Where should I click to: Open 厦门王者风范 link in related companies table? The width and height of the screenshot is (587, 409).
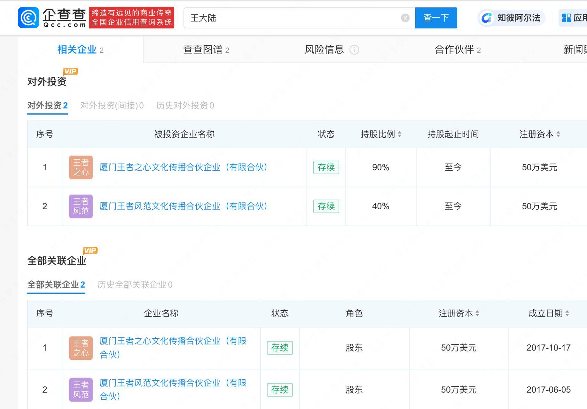coord(173,390)
